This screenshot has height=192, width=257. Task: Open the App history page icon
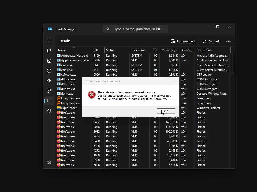(49, 71)
